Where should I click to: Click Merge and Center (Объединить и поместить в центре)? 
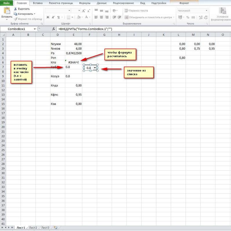tap(148, 17)
